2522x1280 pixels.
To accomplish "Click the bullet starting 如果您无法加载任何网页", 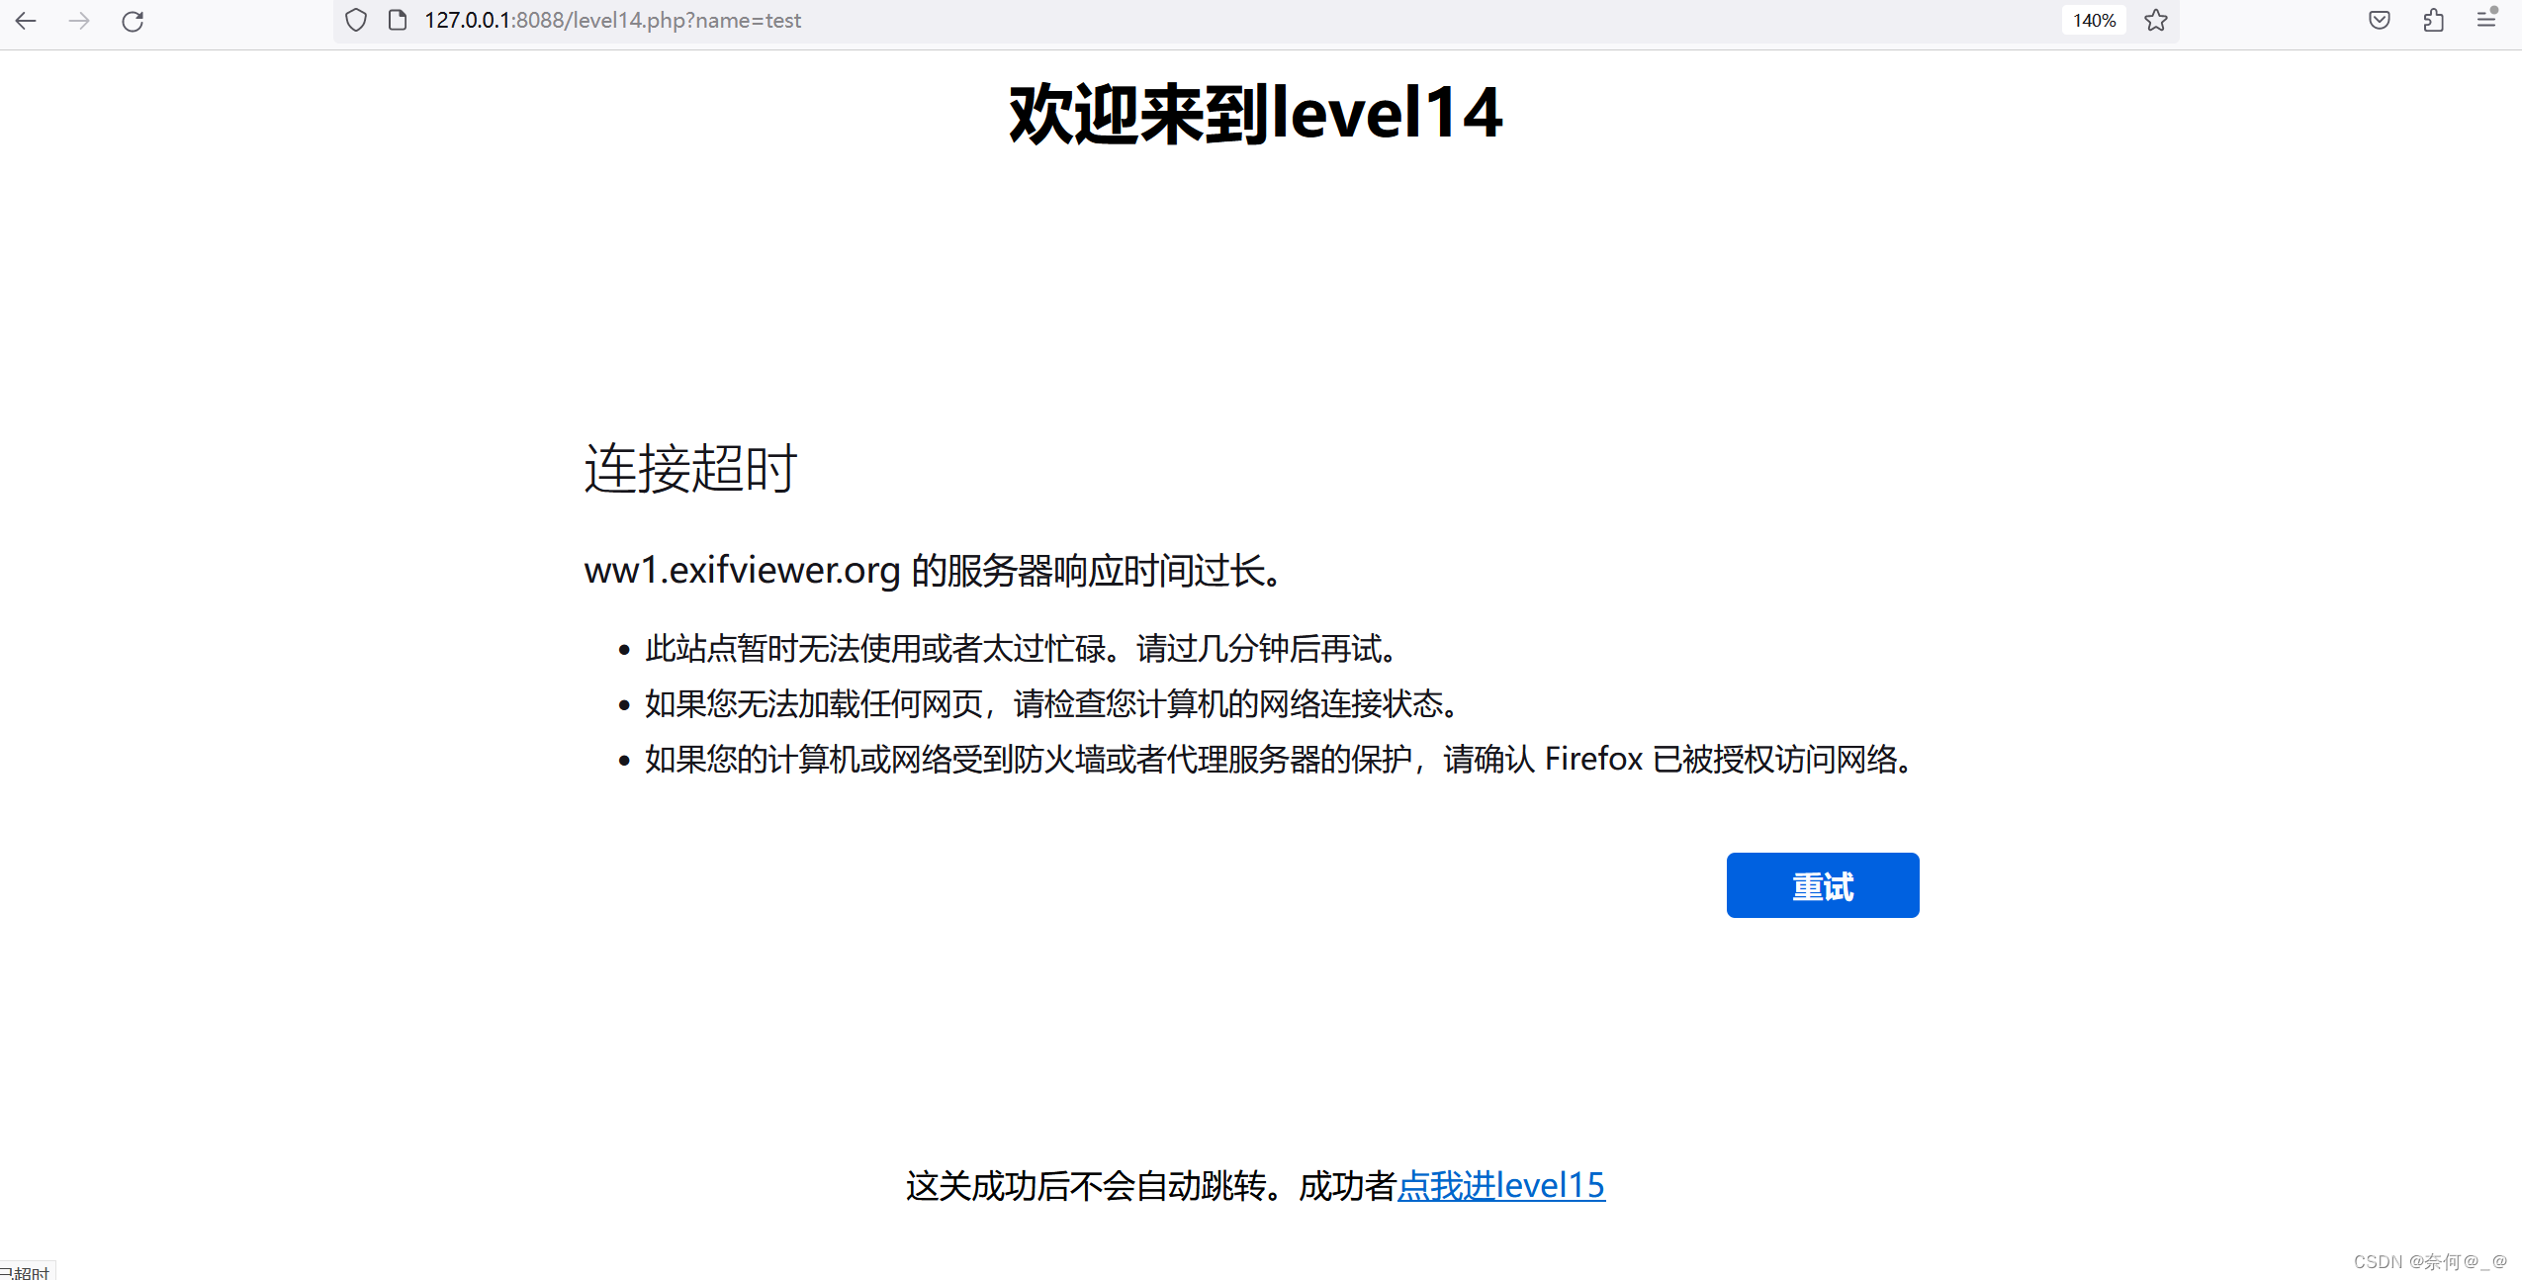I will (x=1052, y=704).
